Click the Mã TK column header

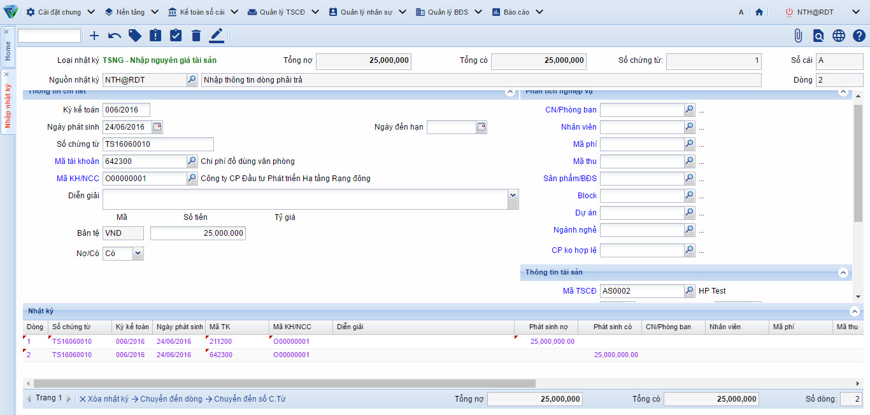click(x=238, y=327)
